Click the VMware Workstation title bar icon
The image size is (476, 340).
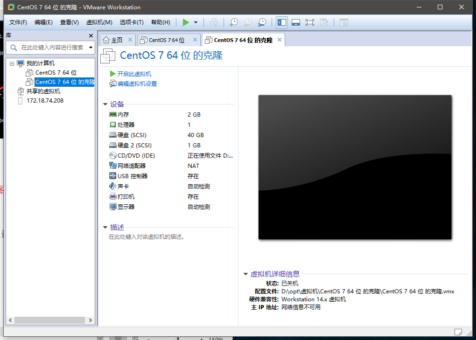[11, 7]
